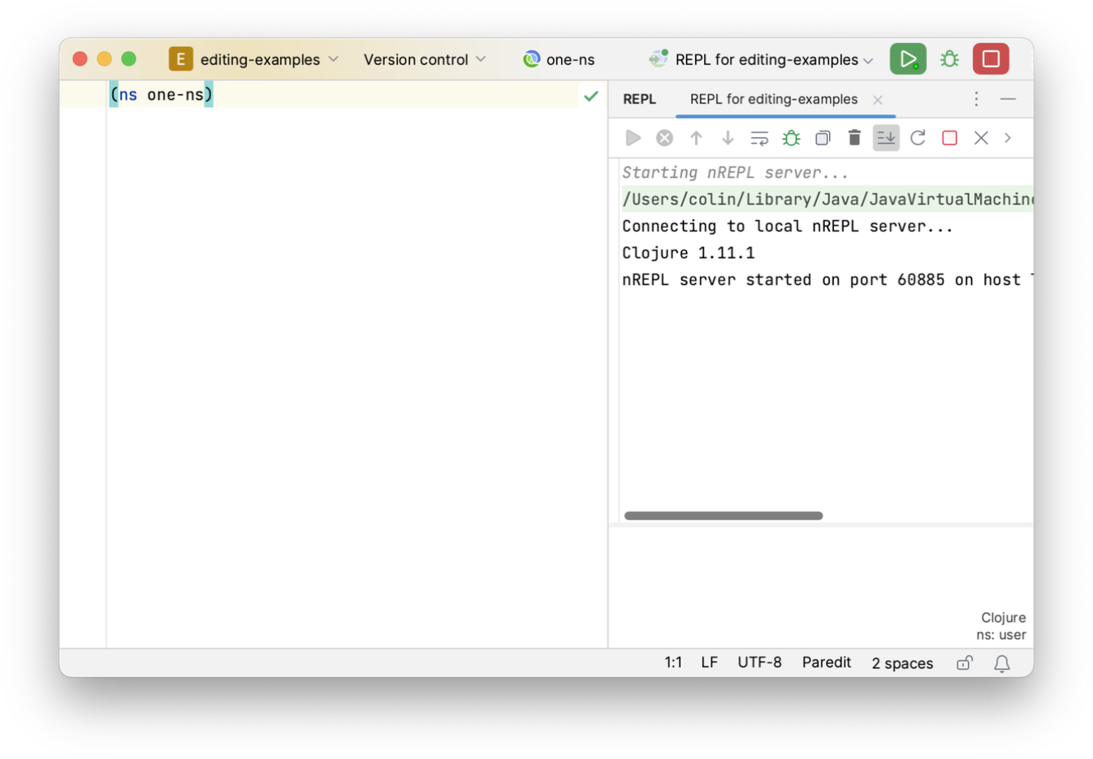Image resolution: width=1093 pixels, height=759 pixels.
Task: Click the 'Clojure' language label in the REPL
Action: (x=1003, y=618)
